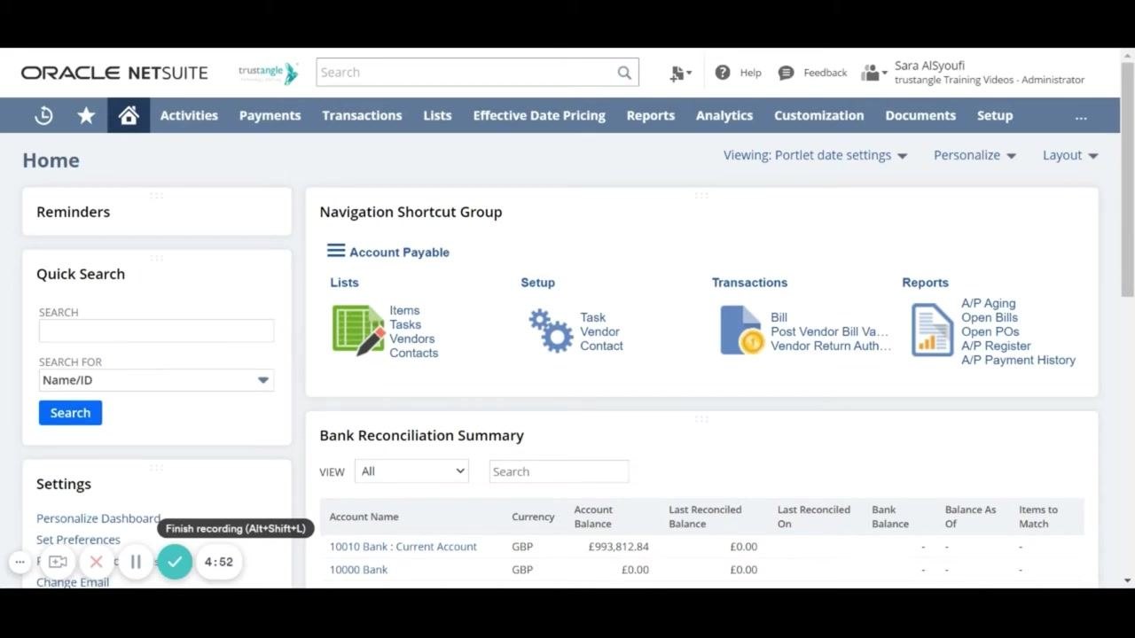Open the Contacts list link
Image resolution: width=1135 pixels, height=638 pixels.
(414, 353)
